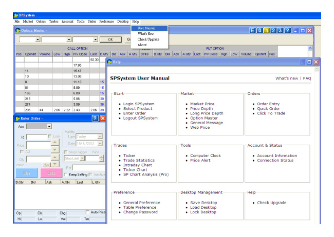Open the Market menu
Screen dimensions: 334x237
point(28,22)
